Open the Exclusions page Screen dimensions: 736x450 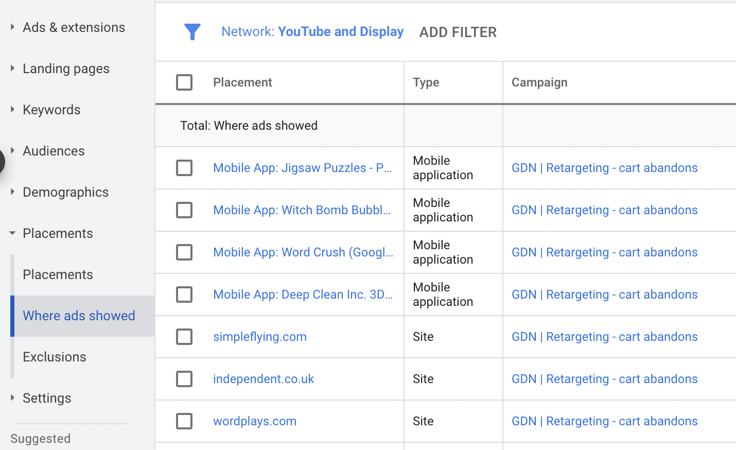(54, 356)
